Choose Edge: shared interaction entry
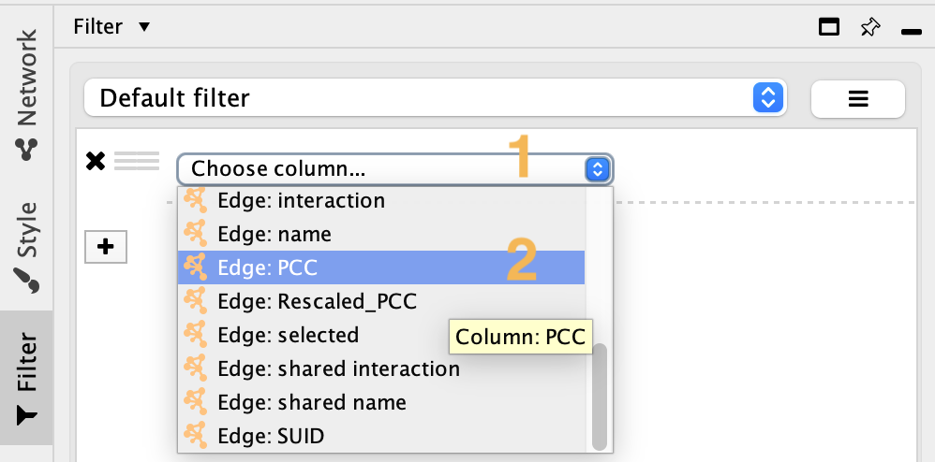The height and width of the screenshot is (462, 935). pos(338,368)
